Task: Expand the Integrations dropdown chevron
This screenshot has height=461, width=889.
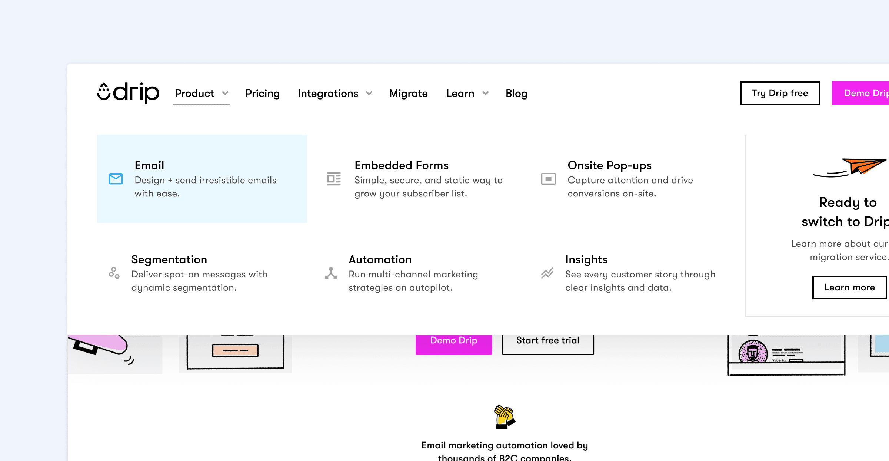Action: [369, 93]
